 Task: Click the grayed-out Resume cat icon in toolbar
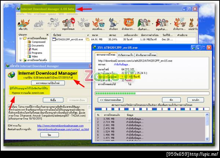point(39,23)
